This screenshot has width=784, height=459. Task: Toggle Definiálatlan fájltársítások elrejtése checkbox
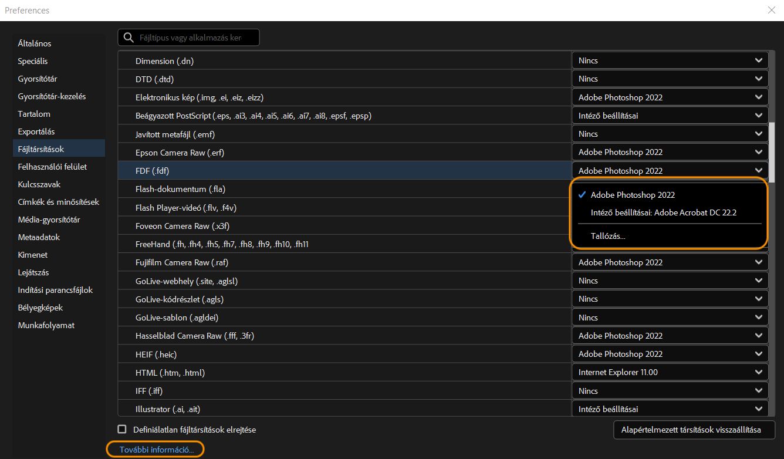[x=122, y=429]
